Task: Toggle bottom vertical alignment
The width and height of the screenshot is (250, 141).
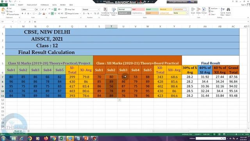Action: click(55, 9)
